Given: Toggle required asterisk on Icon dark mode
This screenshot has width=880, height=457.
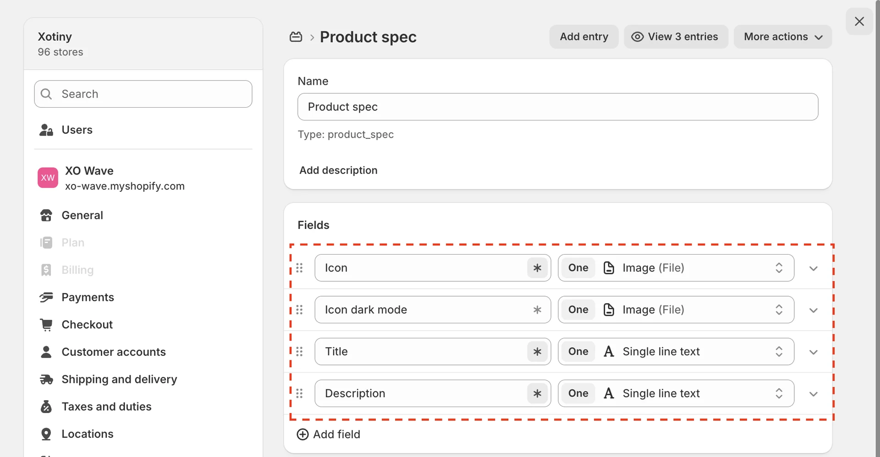Looking at the screenshot, I should tap(537, 310).
